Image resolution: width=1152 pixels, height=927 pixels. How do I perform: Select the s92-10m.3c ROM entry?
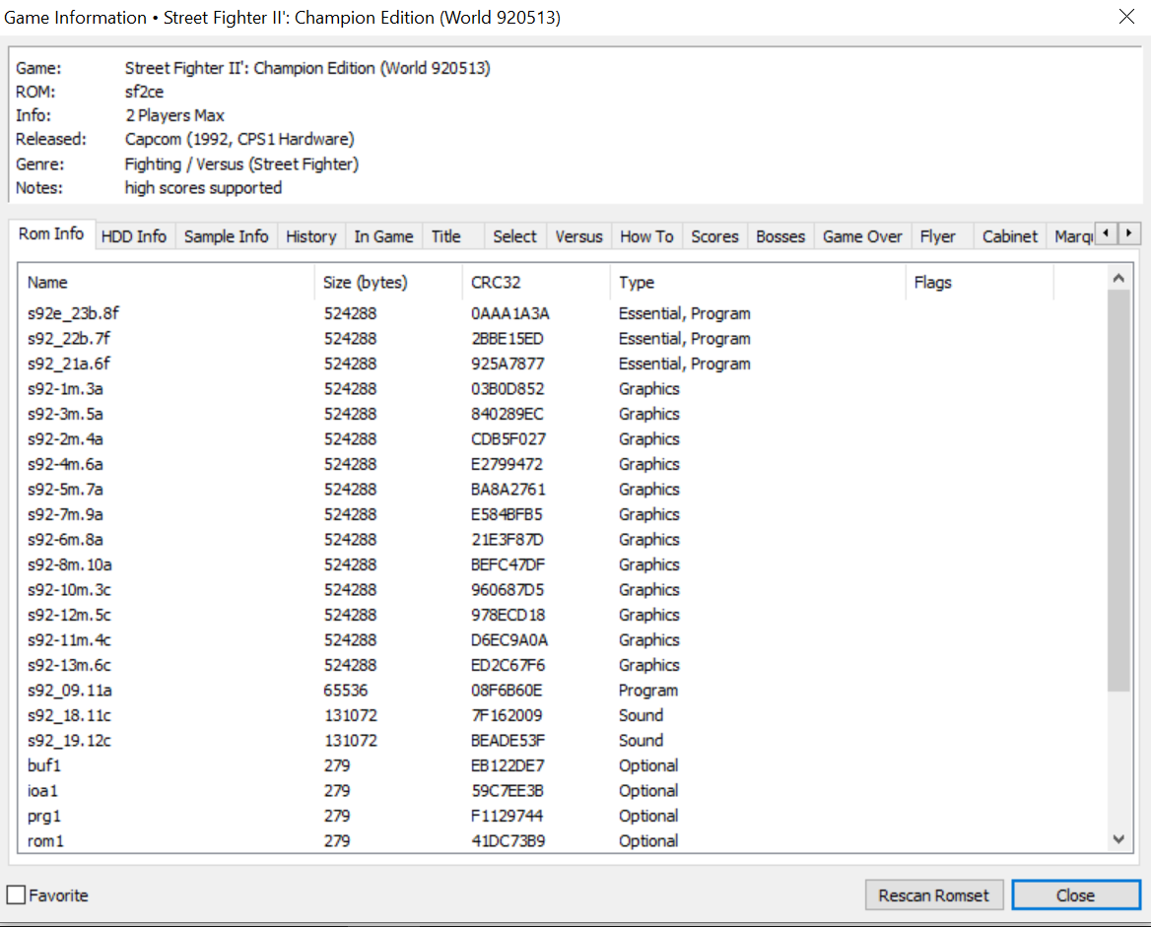pos(562,590)
